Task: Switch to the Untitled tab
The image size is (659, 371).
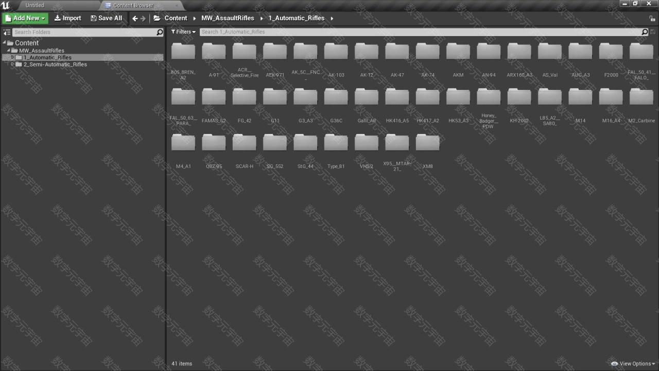Action: [x=35, y=5]
